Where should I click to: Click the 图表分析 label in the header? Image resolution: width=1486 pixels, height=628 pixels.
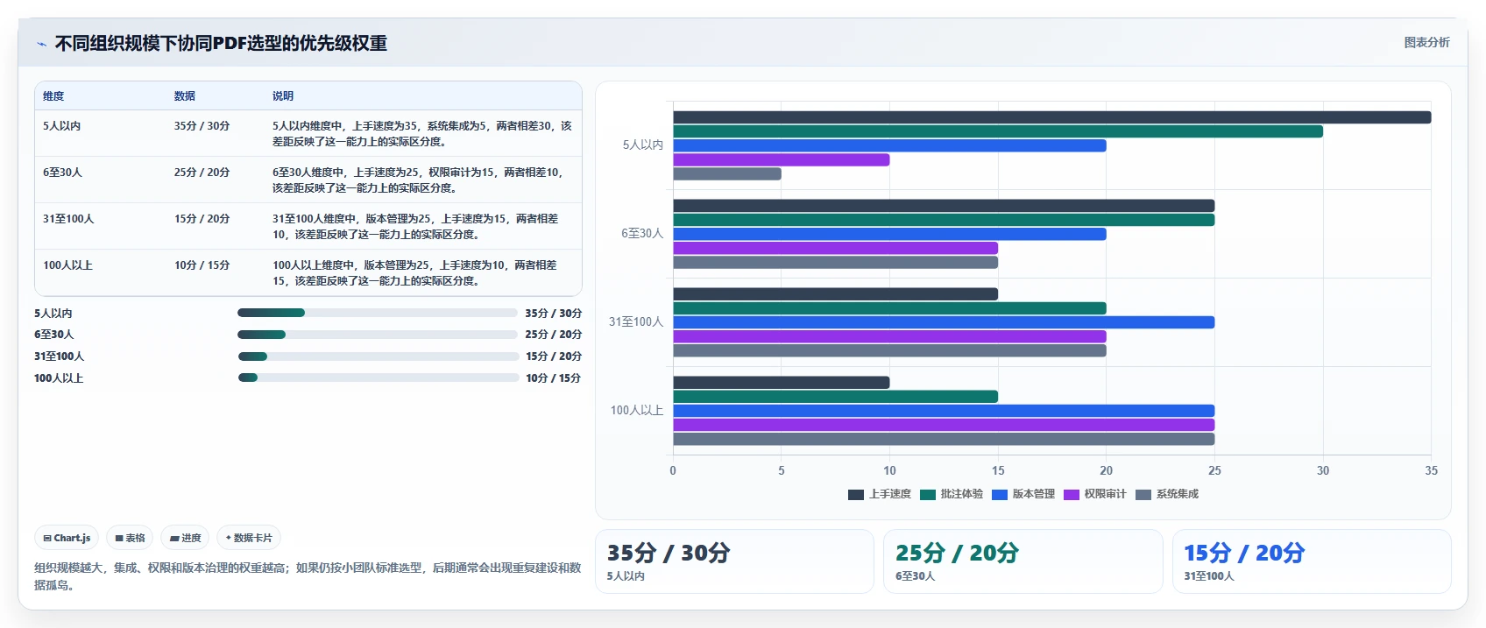point(1426,42)
